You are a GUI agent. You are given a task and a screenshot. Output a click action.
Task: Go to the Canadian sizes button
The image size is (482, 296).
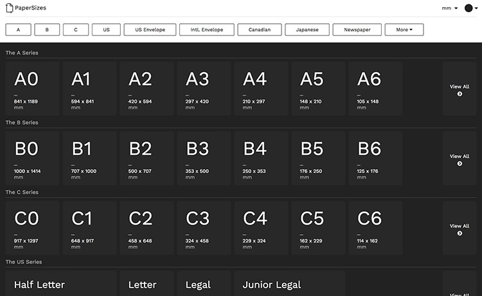pyautogui.click(x=260, y=30)
